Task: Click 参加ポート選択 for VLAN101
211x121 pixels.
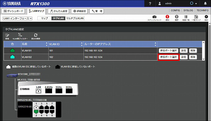Action: coord(168,51)
